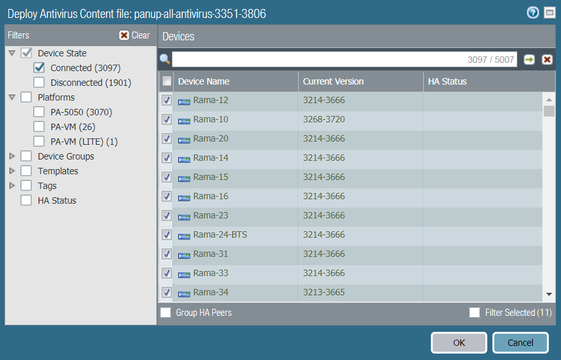Apply search with the green arrow icon
Screen dimensions: 561x360
(x=529, y=60)
